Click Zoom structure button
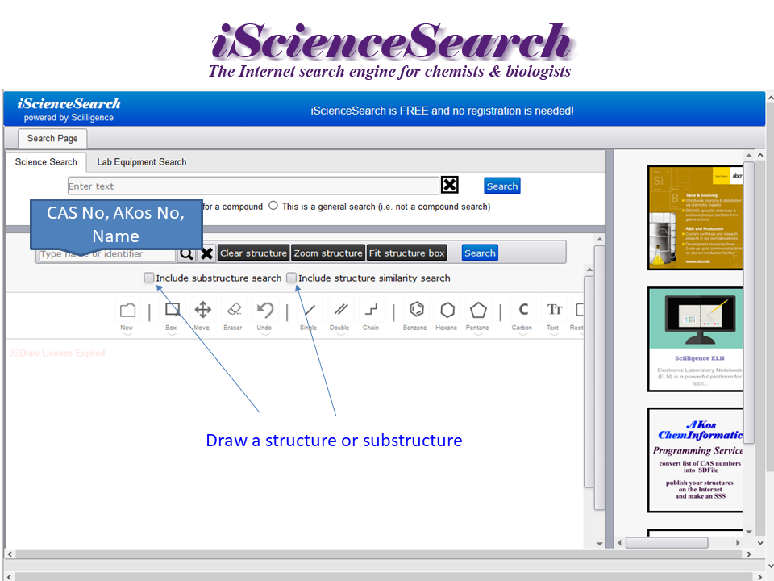This screenshot has height=581, width=774. point(328,253)
